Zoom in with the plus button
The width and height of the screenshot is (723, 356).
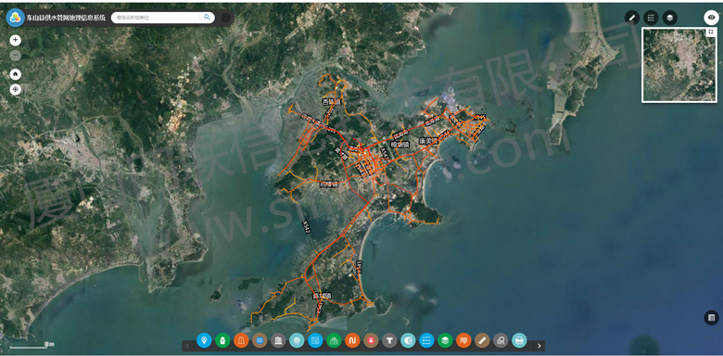coord(16,40)
